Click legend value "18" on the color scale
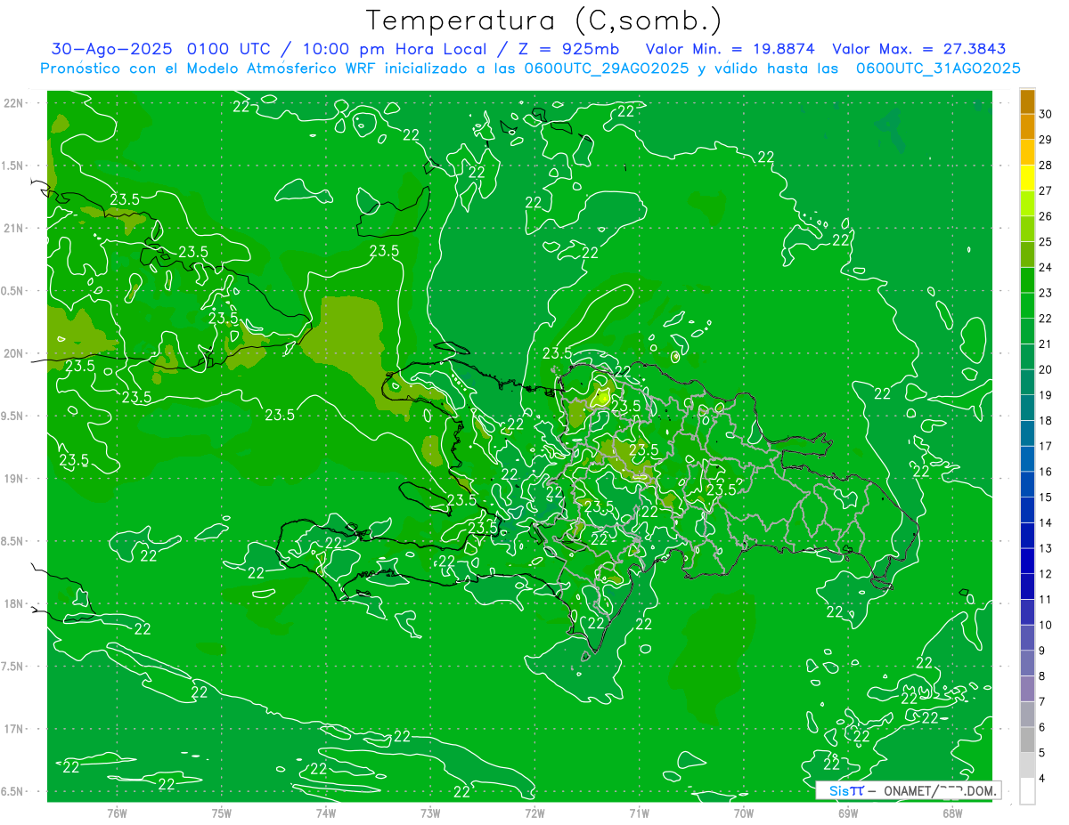The height and width of the screenshot is (825, 1069). [x=1046, y=420]
